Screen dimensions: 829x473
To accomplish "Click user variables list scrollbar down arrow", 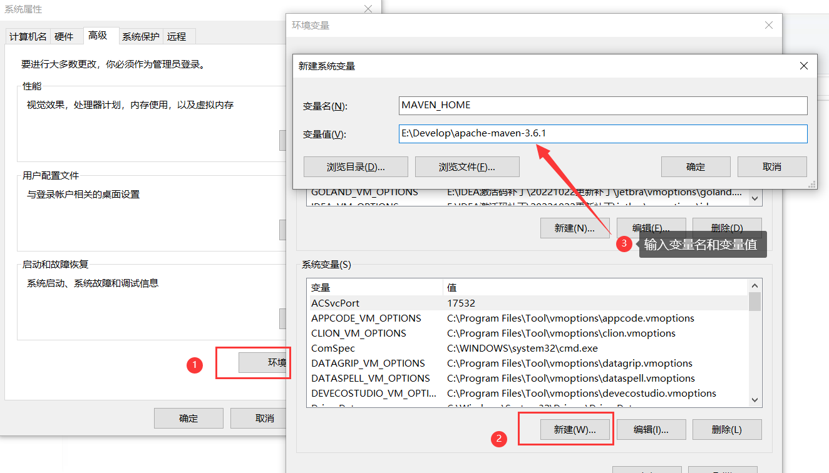I will pos(755,198).
